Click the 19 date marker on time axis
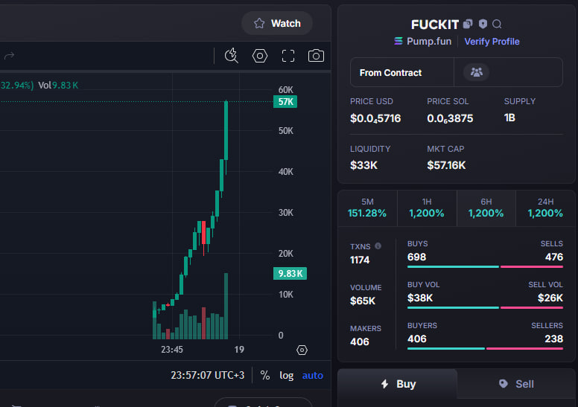This screenshot has height=407, width=578. 239,350
